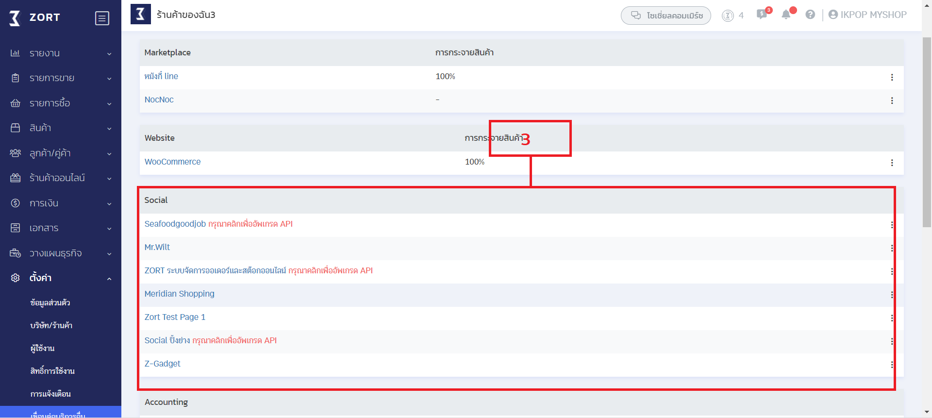Click the finance dollar coin icon
The width and height of the screenshot is (932, 418).
coord(16,203)
